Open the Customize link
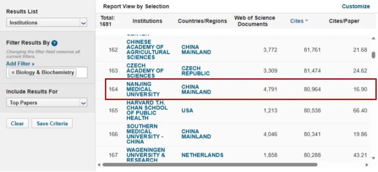The image size is (378, 172). pyautogui.click(x=356, y=6)
